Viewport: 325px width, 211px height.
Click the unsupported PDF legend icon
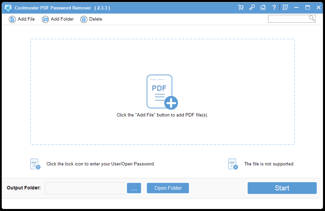(233, 164)
